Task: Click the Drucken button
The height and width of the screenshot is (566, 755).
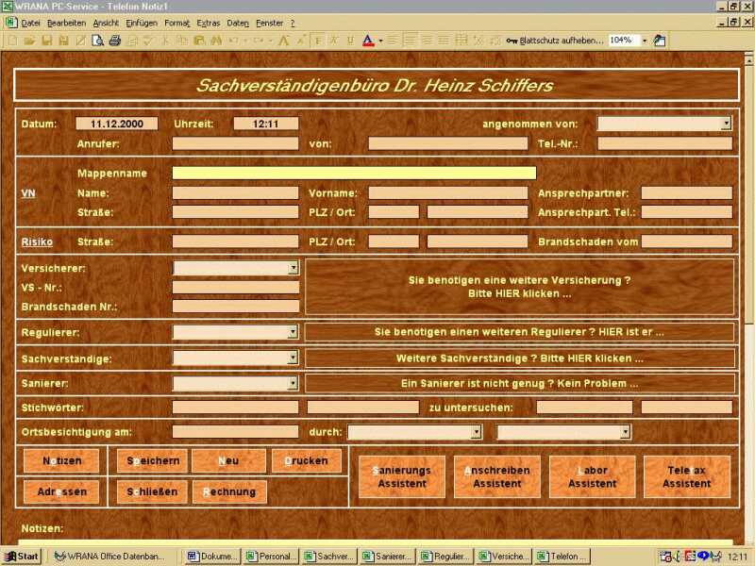Action: 307,461
